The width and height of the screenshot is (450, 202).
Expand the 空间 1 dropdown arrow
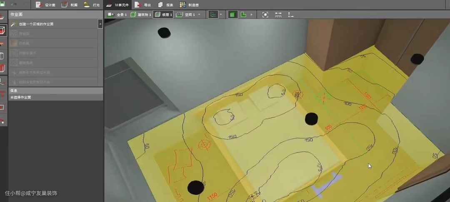(199, 15)
